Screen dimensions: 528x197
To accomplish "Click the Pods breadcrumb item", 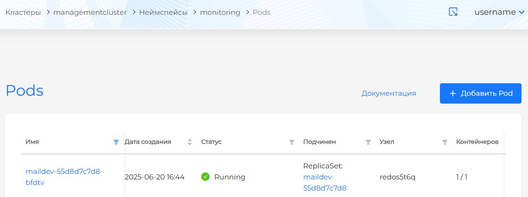I will (261, 12).
